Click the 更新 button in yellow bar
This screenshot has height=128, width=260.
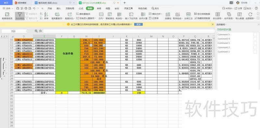coord(138,25)
